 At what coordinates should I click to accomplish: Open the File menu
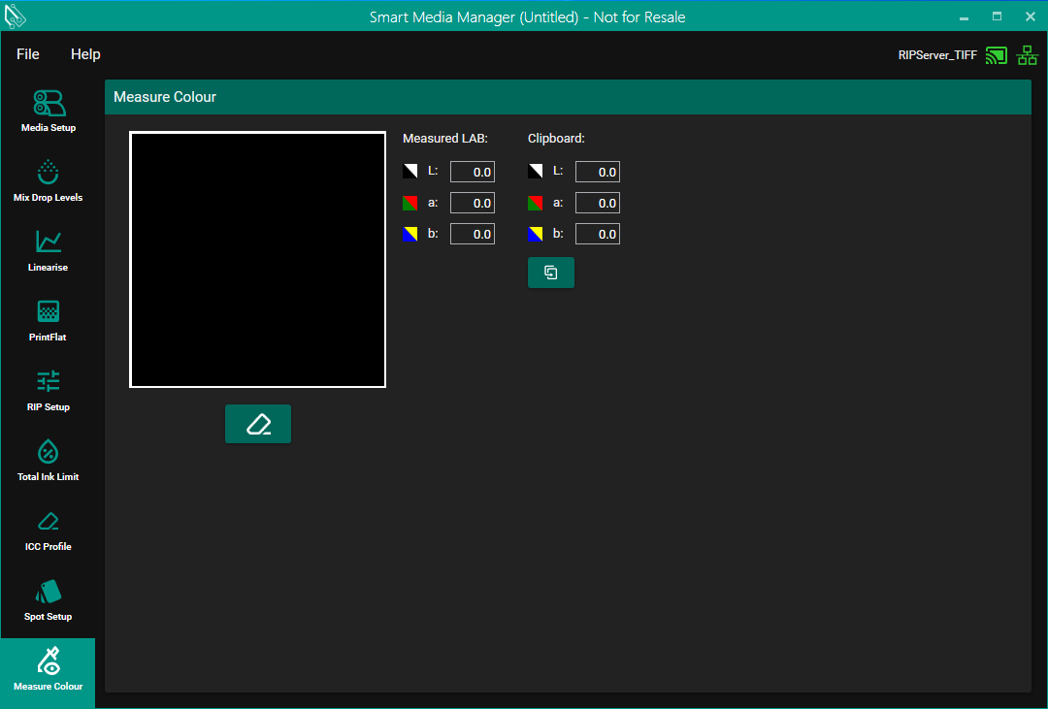[28, 54]
